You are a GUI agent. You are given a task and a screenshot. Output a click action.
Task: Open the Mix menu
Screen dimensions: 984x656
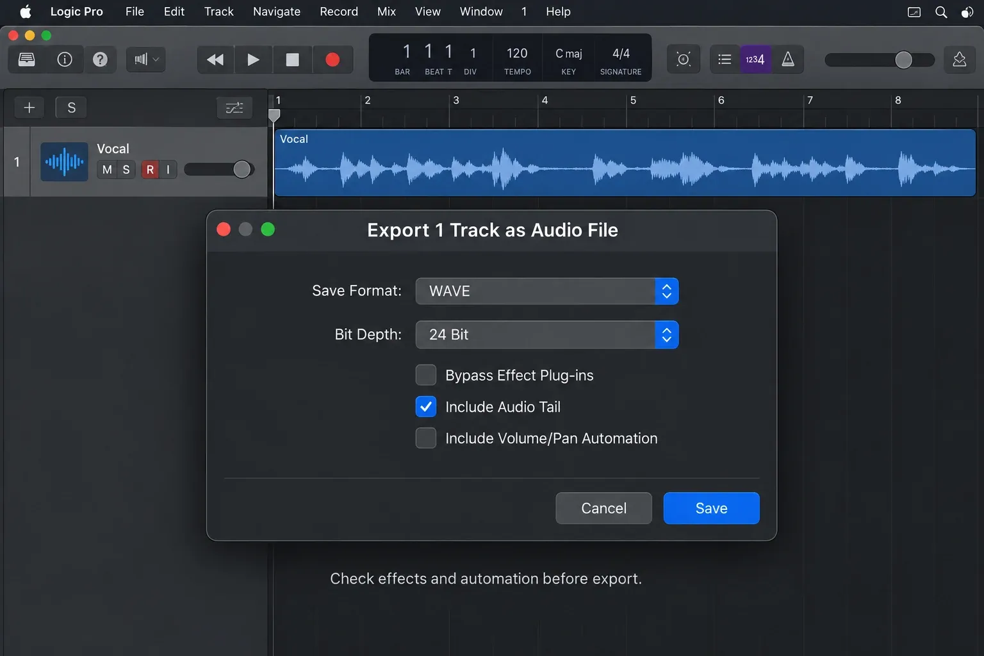386,12
